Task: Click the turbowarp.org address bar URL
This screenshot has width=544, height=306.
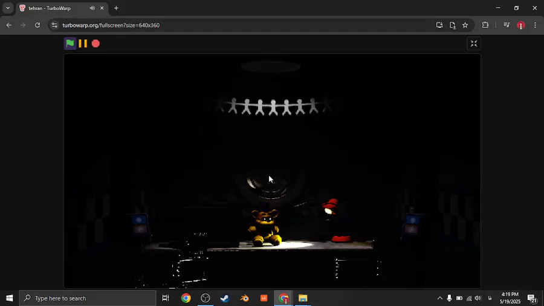Action: 111,25
